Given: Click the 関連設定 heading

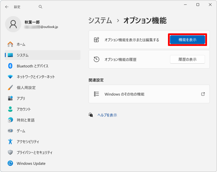Looking at the screenshot, I should 96,80.
